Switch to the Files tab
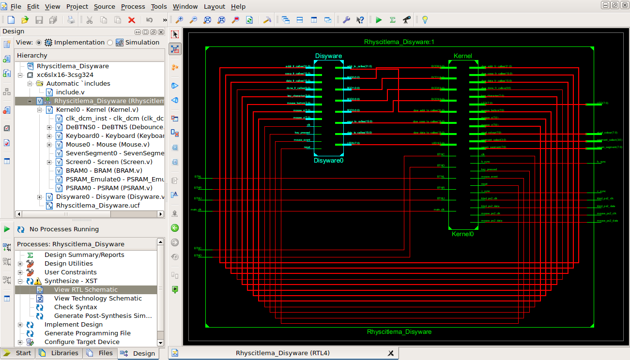 coord(100,353)
